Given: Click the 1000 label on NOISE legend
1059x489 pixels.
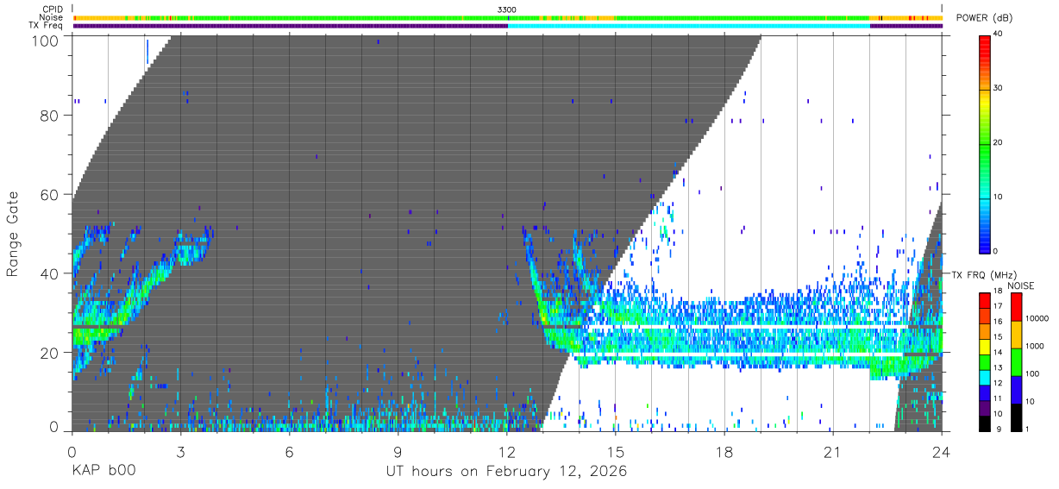Looking at the screenshot, I should point(1035,347).
